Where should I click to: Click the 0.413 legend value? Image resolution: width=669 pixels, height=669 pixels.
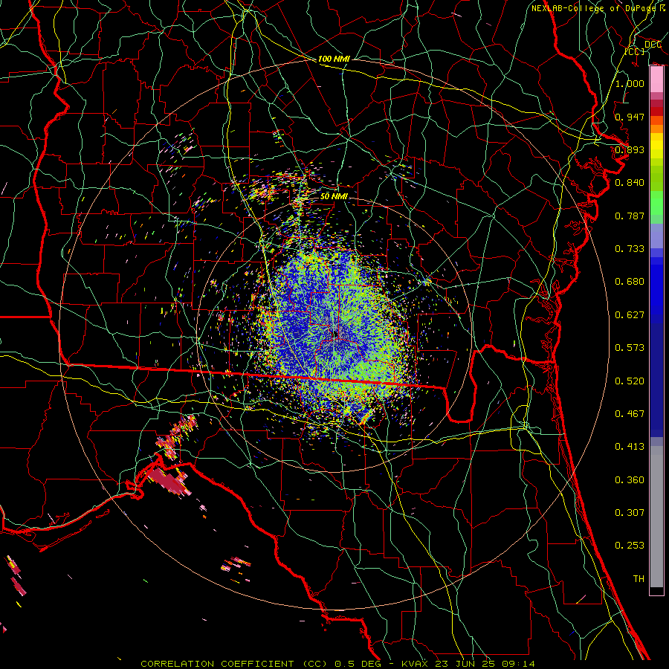[630, 447]
